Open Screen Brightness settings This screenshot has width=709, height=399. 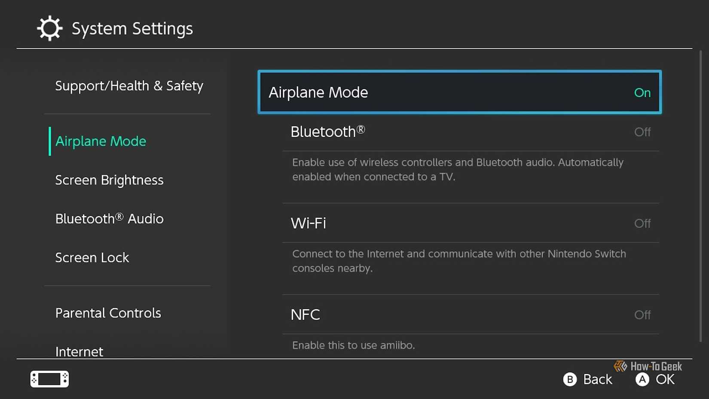click(x=109, y=180)
